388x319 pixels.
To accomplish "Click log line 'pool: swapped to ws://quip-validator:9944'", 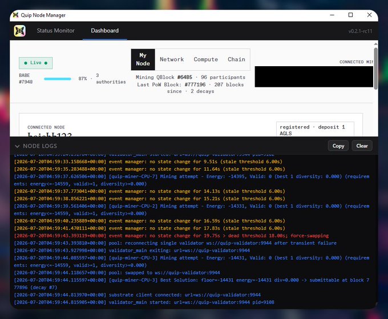I will pyautogui.click(x=117, y=273).
